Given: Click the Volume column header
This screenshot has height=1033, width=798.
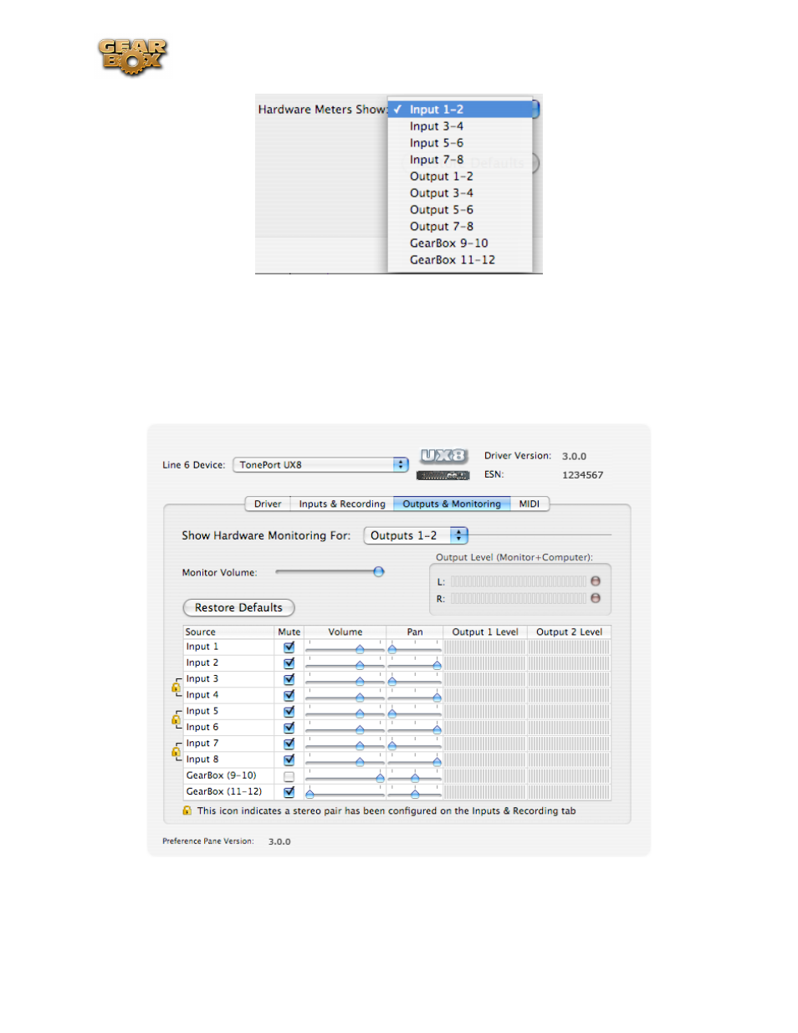Looking at the screenshot, I should tap(345, 632).
